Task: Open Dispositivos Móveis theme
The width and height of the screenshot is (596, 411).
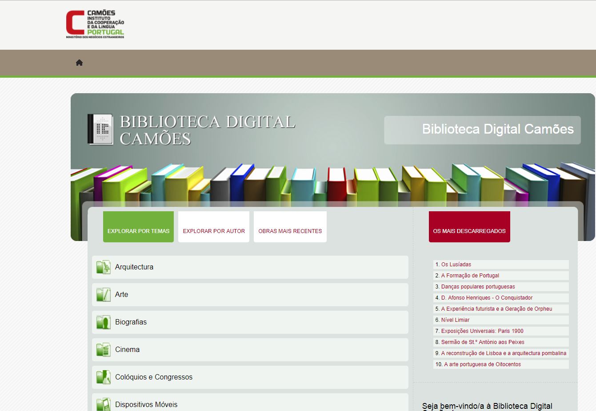Action: click(250, 402)
